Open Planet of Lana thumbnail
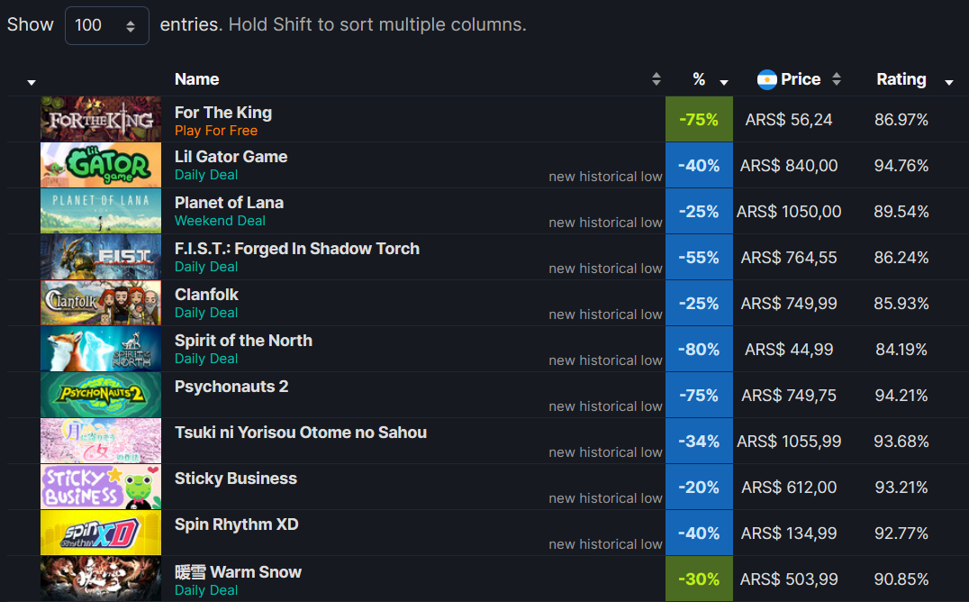Screen dimensions: 969x602 [101, 211]
